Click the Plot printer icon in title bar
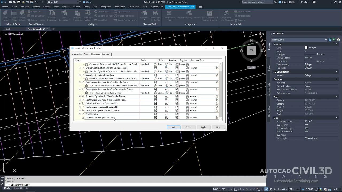342x192 pixels. pyautogui.click(x=32, y=2)
